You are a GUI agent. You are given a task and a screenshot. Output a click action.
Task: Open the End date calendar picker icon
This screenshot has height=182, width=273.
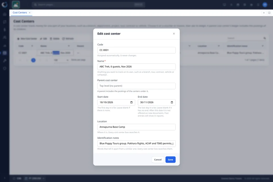point(172,102)
